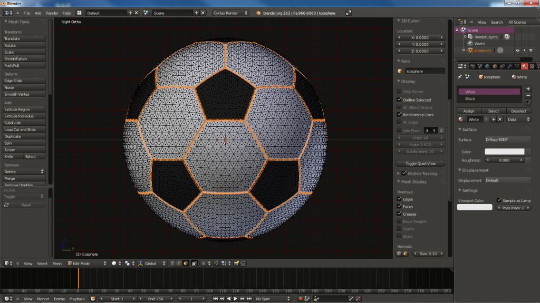Uncheck Relationship Lines option
Screen dimensions: 540x303
(399, 114)
